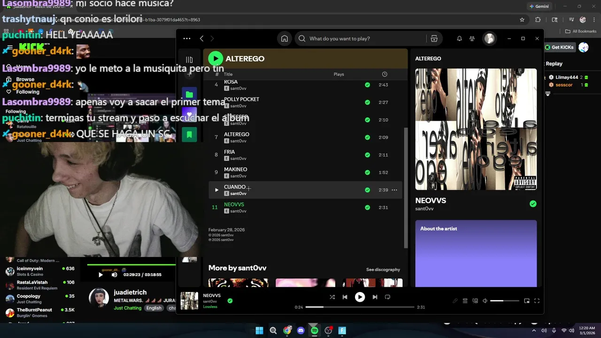Screen dimensions: 601x338
Task: Toggle the saved checkmark for FRIA
Action: click(367, 155)
